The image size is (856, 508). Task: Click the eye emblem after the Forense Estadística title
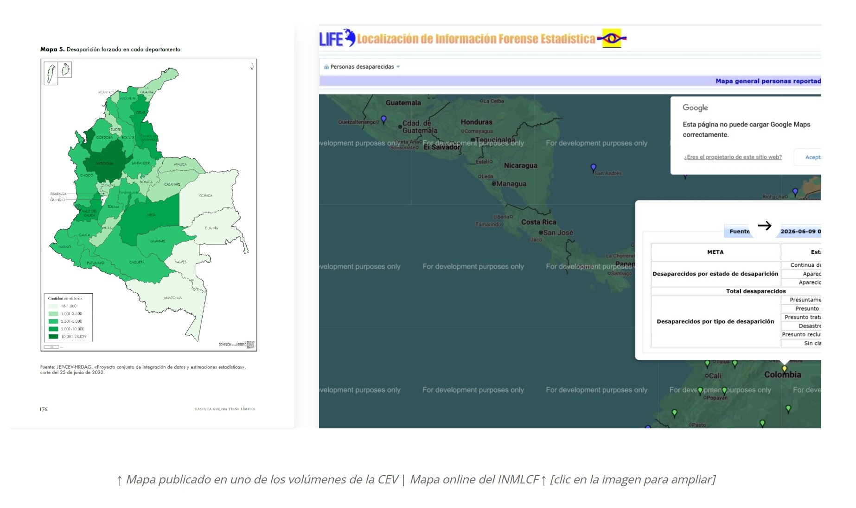(x=612, y=38)
